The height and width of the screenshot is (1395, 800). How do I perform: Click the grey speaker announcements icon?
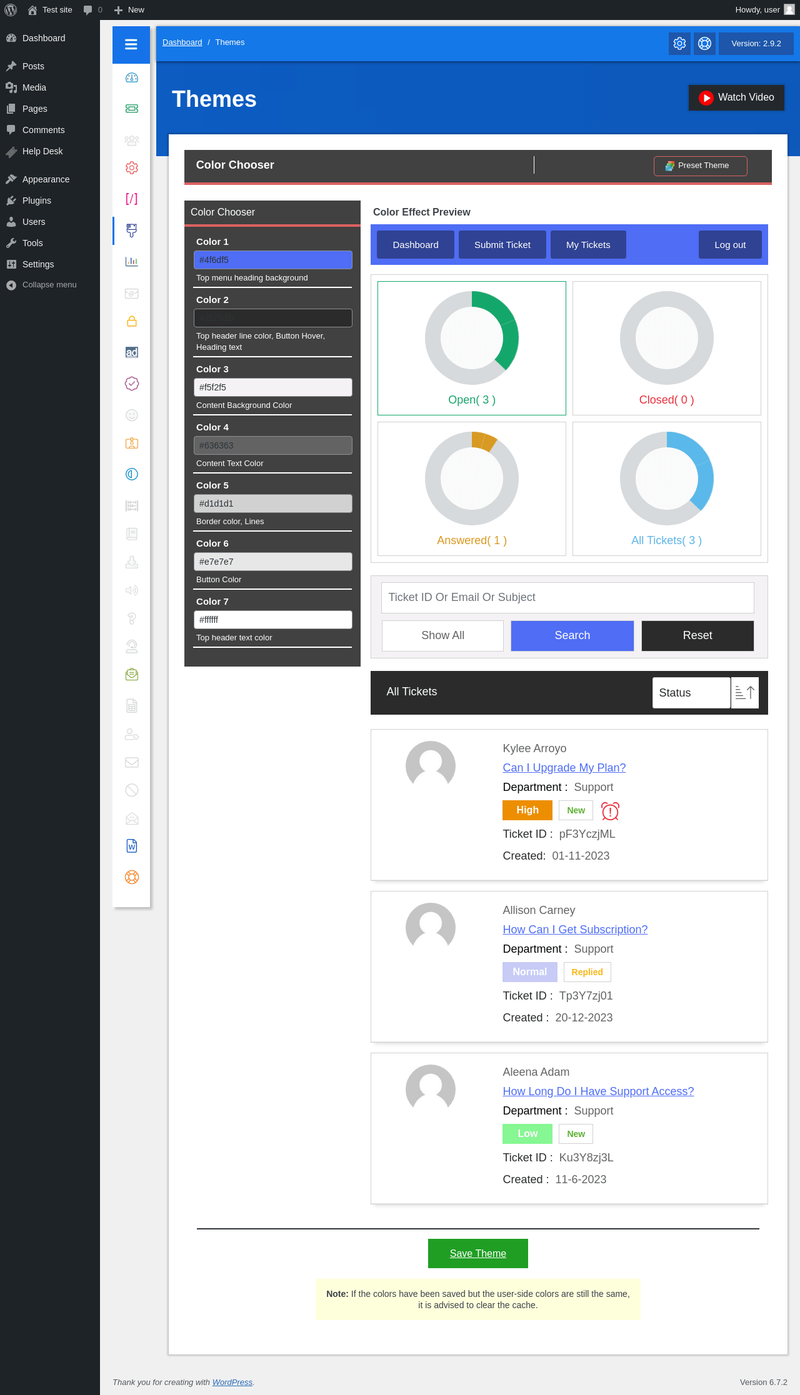point(132,590)
